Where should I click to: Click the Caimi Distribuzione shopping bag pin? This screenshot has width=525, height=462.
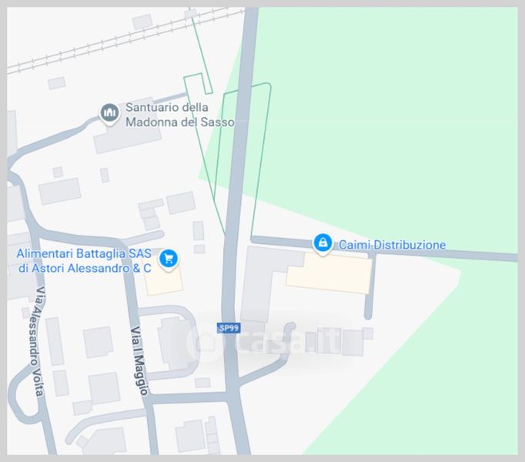point(323,244)
